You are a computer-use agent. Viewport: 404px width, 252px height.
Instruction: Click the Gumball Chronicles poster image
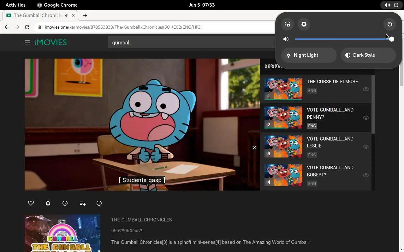click(62, 233)
